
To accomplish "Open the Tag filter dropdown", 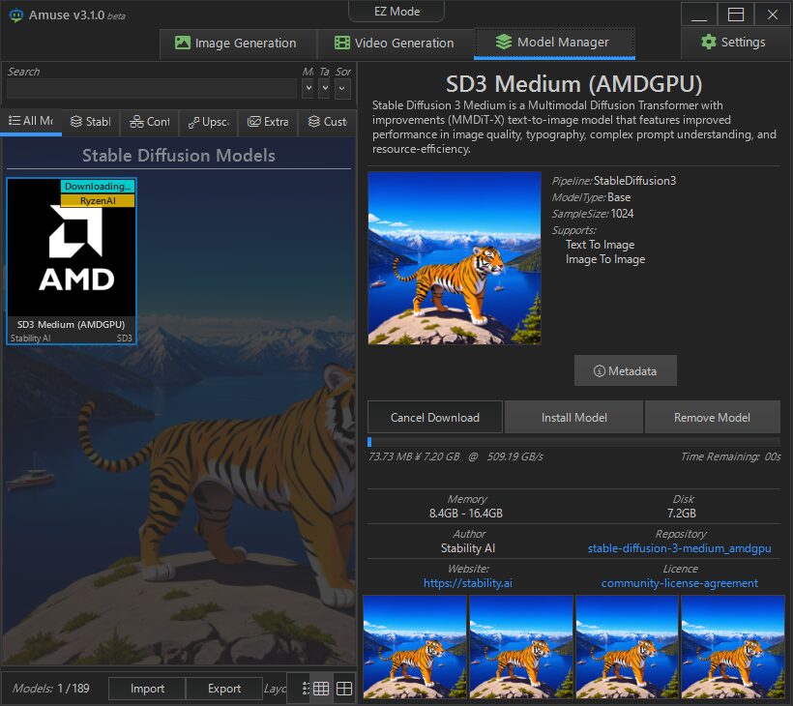I will [x=325, y=87].
